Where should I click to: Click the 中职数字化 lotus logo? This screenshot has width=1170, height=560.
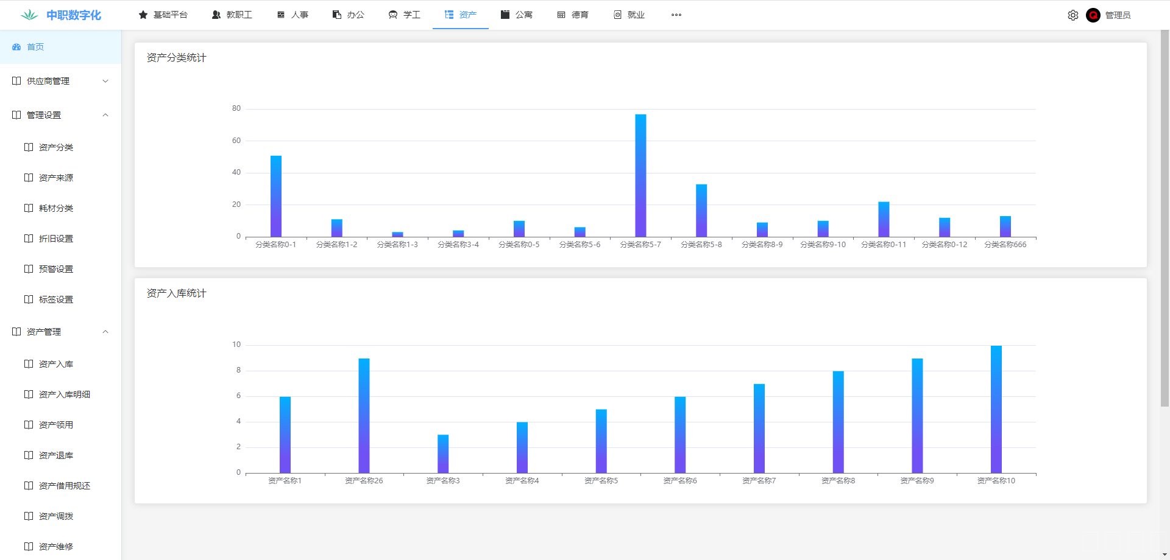(x=29, y=15)
